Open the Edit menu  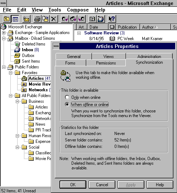point(22,10)
